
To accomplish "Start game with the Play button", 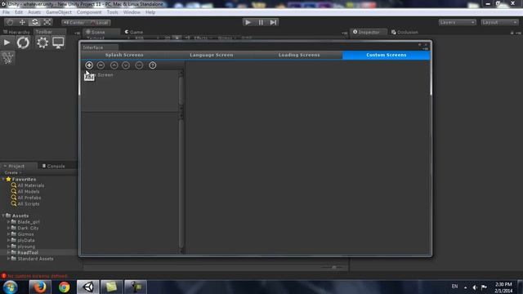I will tap(248, 22).
